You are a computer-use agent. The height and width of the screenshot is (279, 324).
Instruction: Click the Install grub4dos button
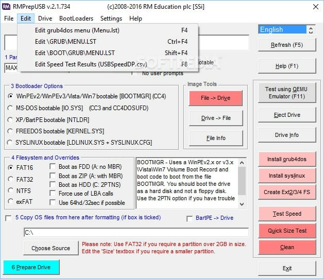(x=287, y=159)
